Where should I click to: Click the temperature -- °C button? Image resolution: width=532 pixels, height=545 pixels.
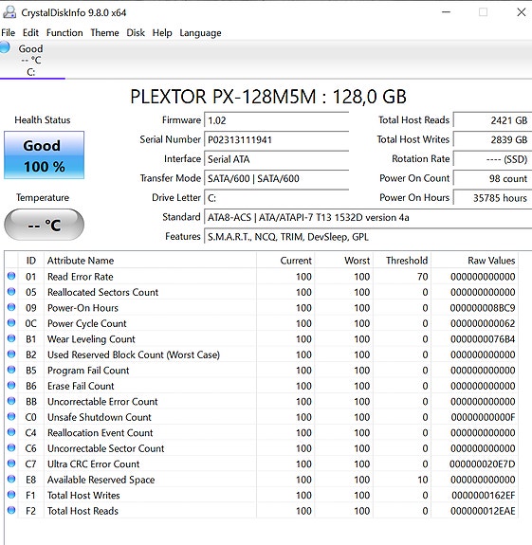click(x=45, y=225)
